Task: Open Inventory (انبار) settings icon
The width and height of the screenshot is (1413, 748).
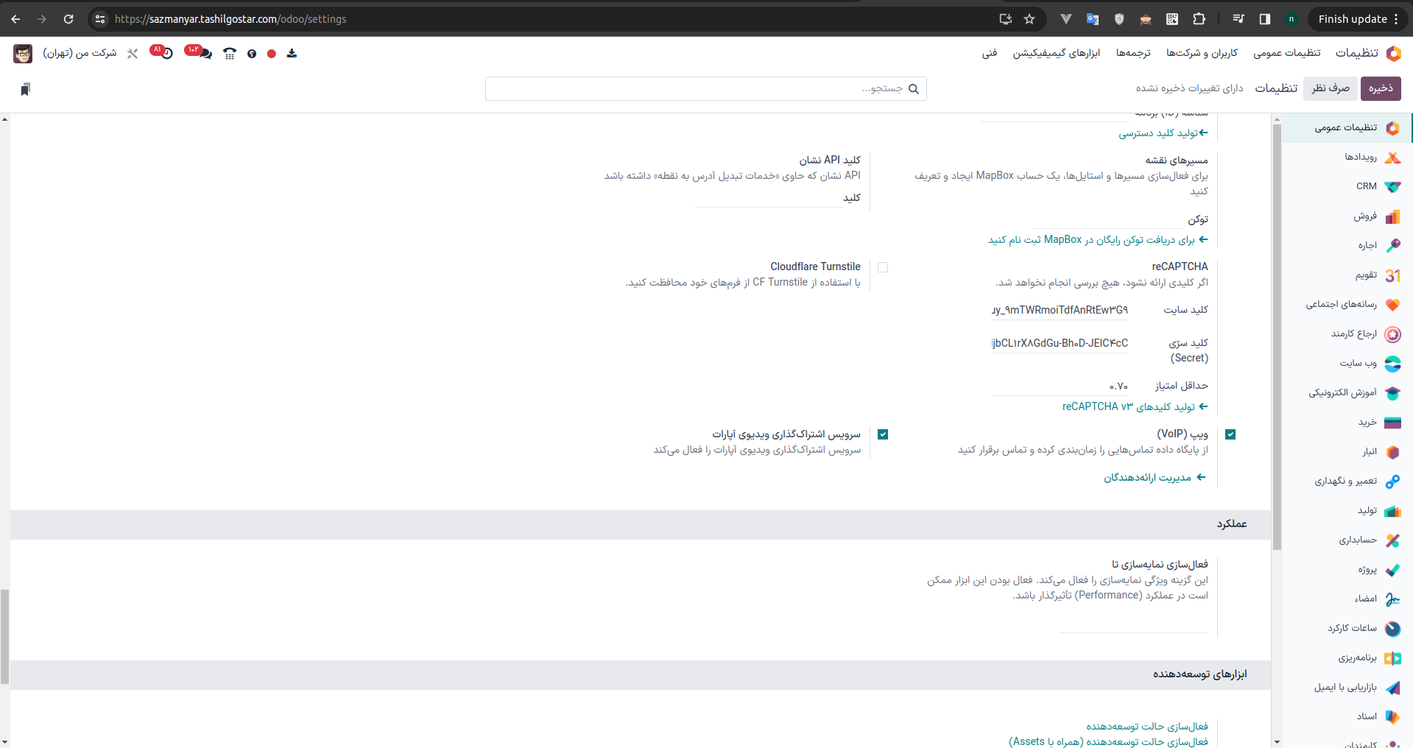Action: 1392,452
